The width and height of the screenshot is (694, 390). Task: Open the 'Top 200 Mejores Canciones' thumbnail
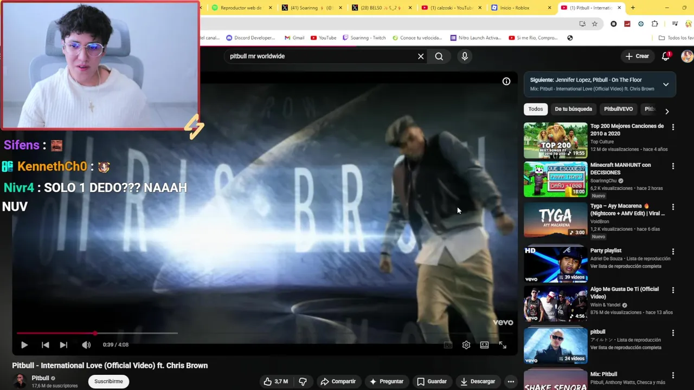(555, 140)
